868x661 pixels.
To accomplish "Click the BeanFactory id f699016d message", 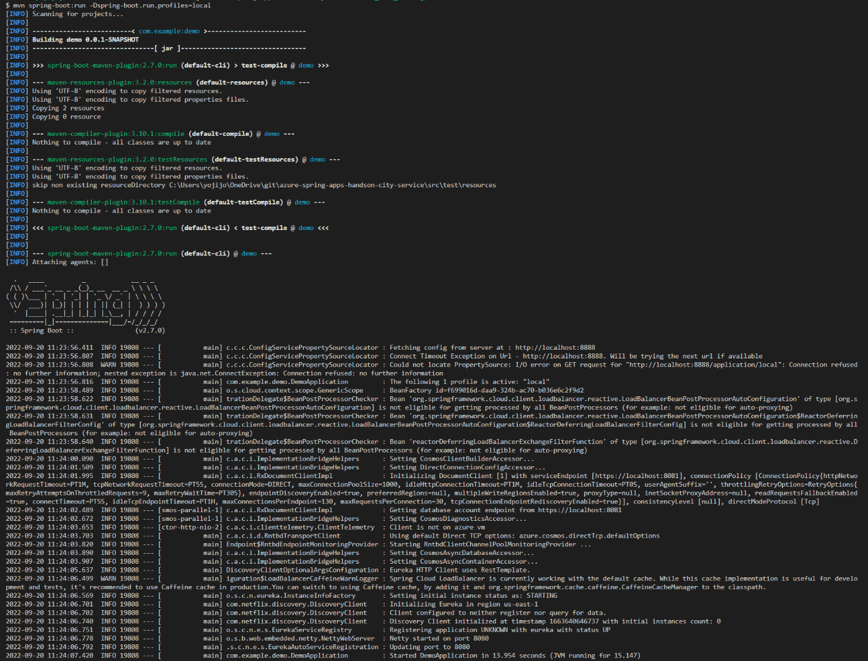I will [487, 391].
